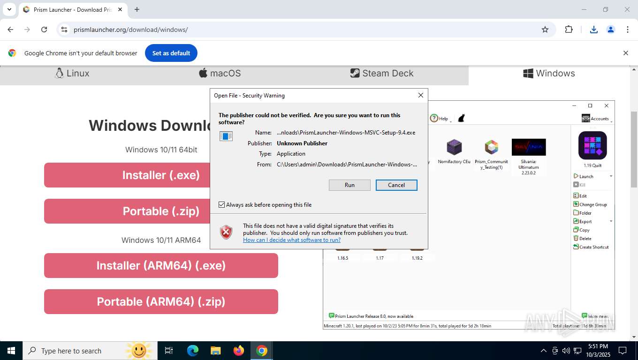Open the Windows Start menu
638x360 pixels.
(x=11, y=351)
